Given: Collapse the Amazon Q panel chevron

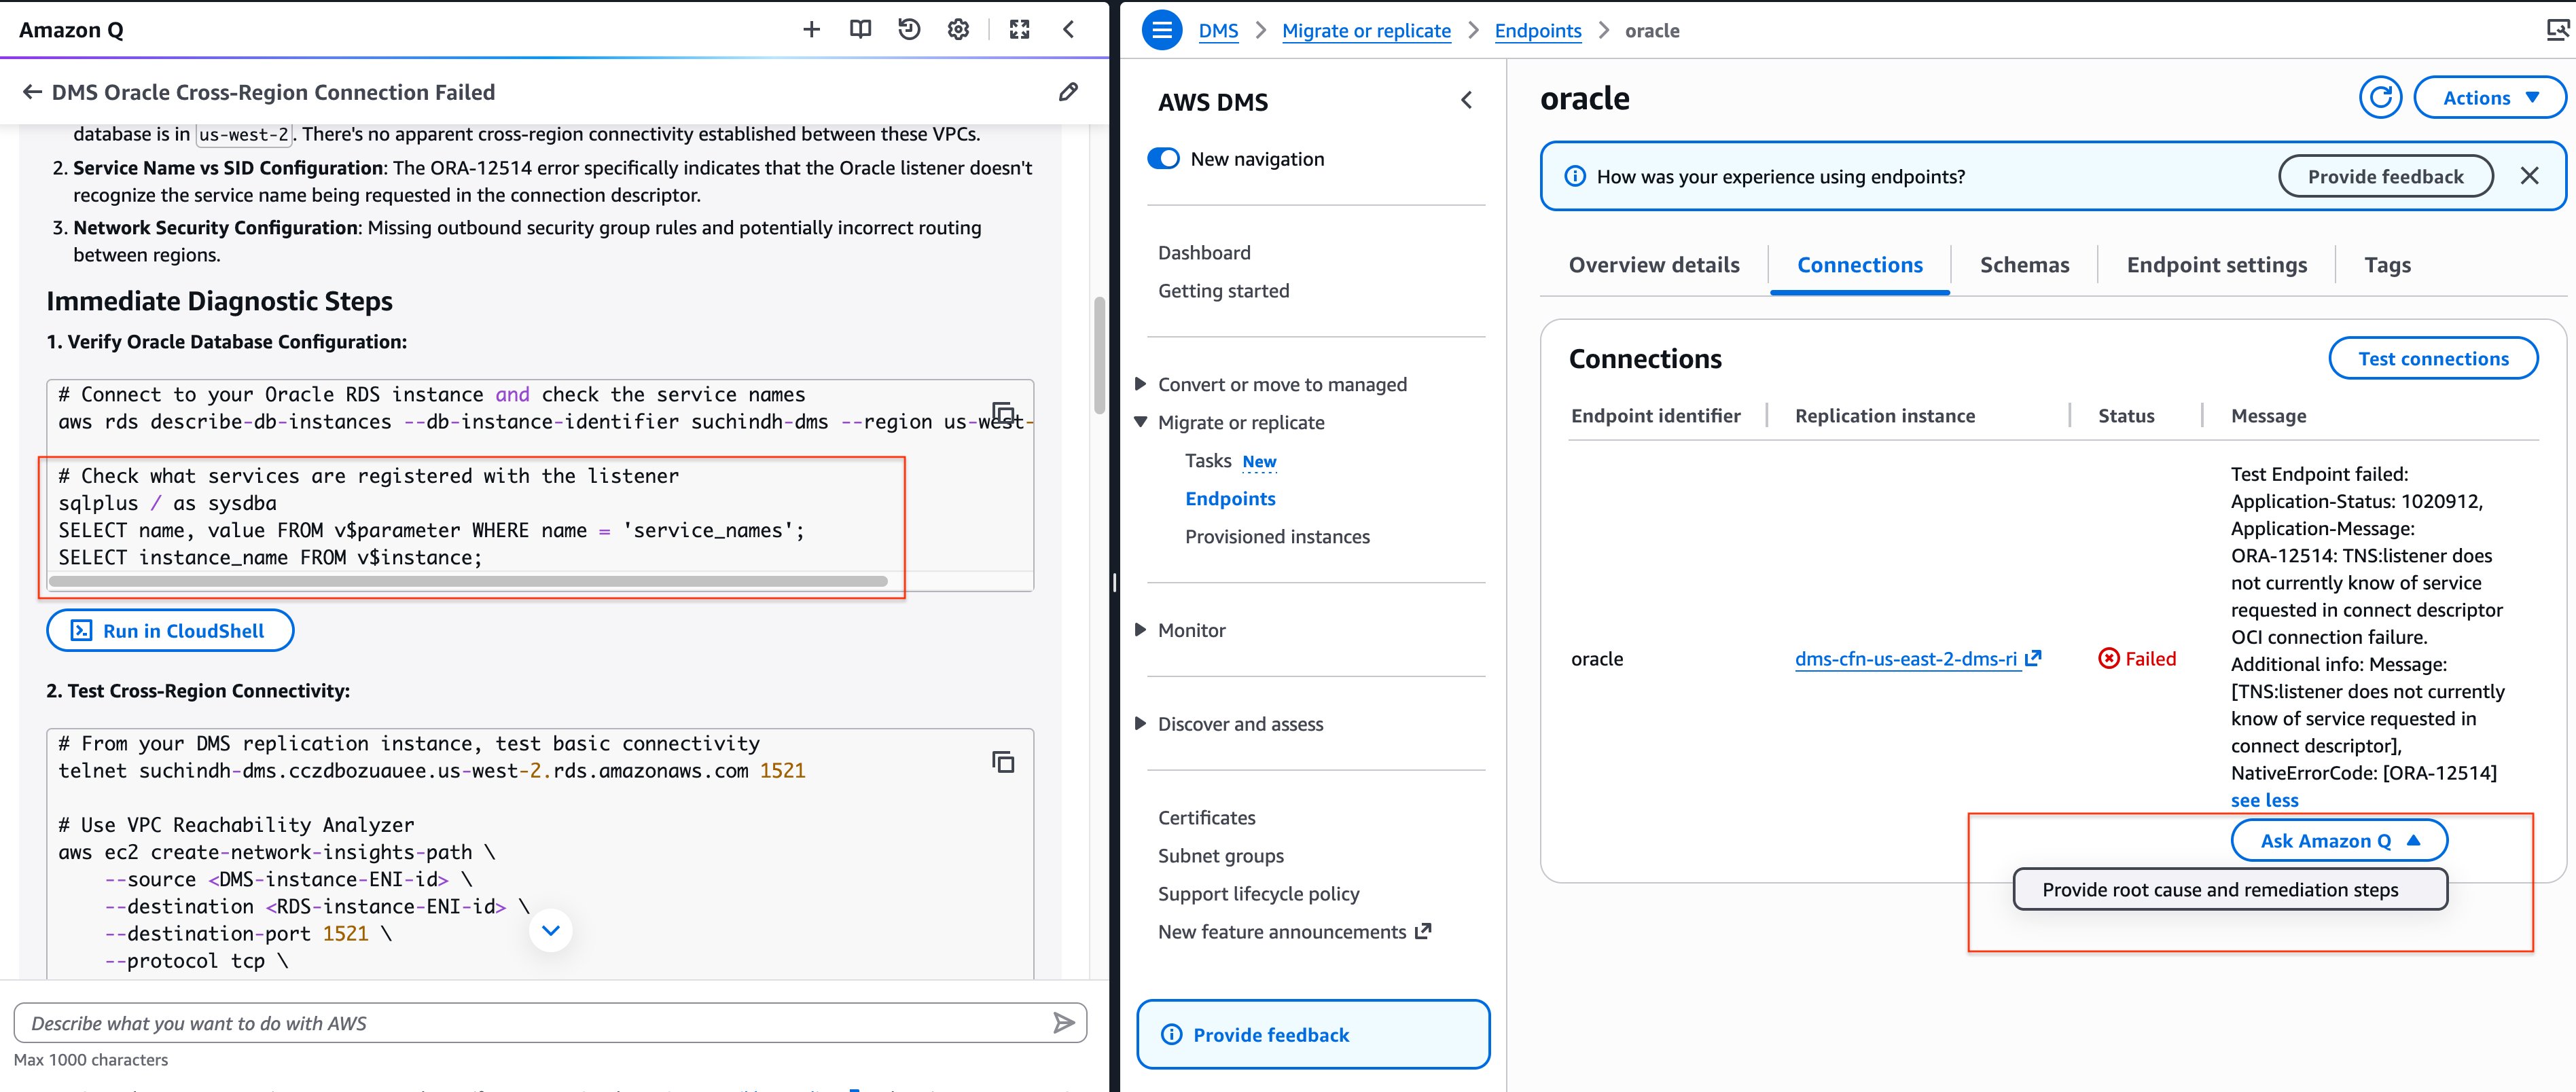Looking at the screenshot, I should coord(1068,29).
